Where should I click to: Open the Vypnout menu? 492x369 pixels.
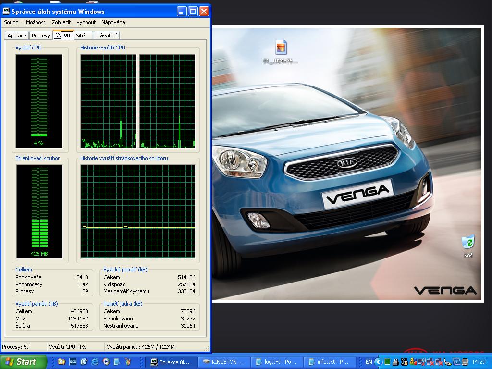(86, 22)
